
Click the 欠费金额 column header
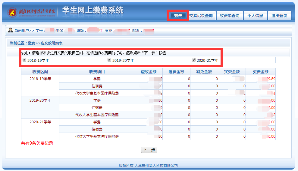pyautogui.click(x=261, y=72)
